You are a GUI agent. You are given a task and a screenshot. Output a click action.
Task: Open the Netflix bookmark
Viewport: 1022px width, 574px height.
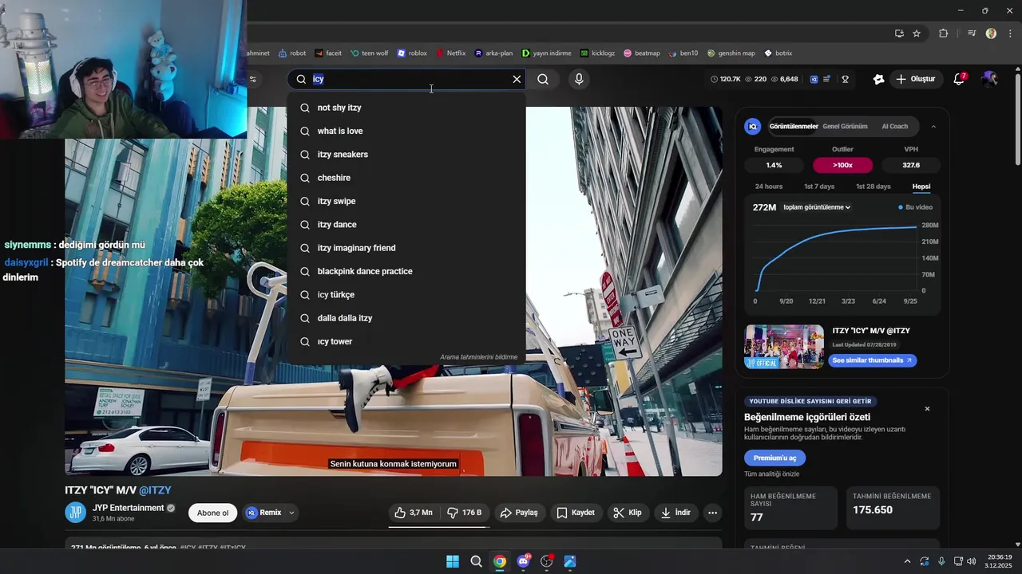pos(450,53)
